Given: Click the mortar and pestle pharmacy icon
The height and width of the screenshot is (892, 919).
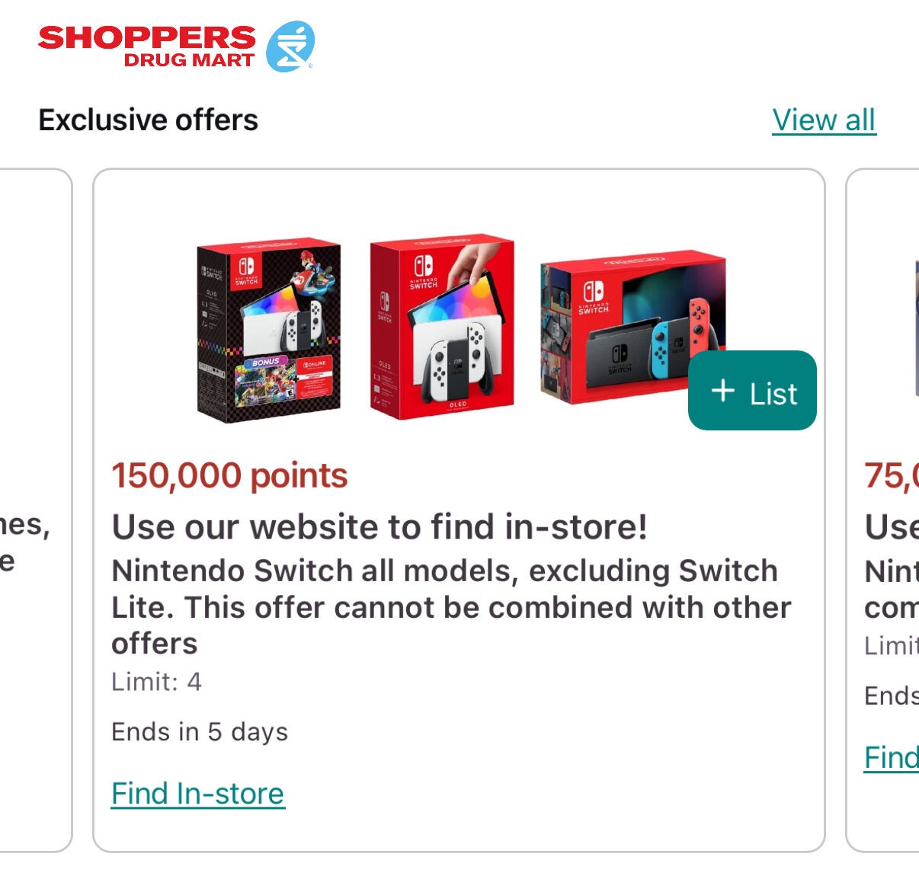Looking at the screenshot, I should tap(290, 47).
